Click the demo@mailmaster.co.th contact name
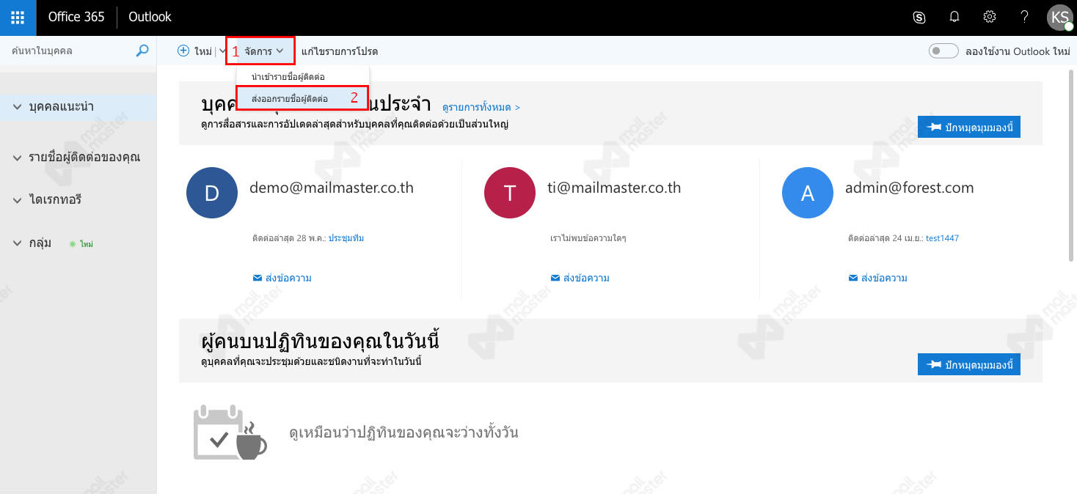 tap(332, 188)
